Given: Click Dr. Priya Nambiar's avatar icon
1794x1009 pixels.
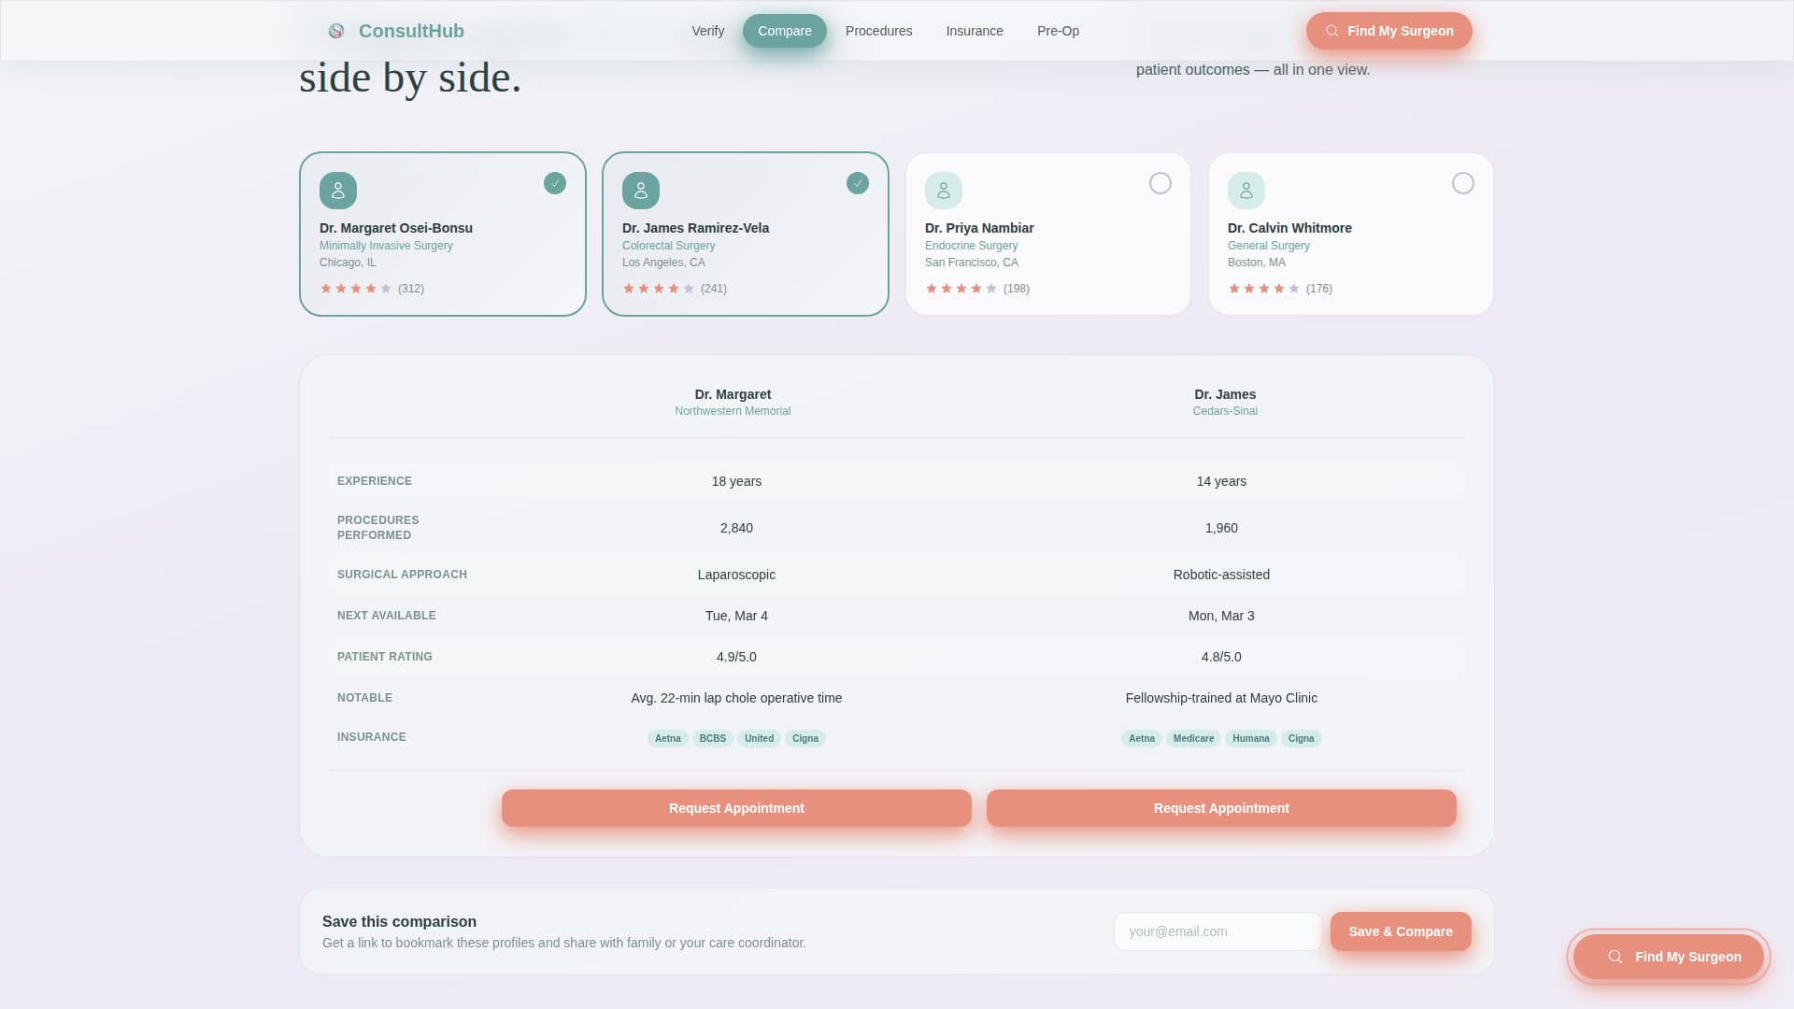Looking at the screenshot, I should (x=944, y=191).
